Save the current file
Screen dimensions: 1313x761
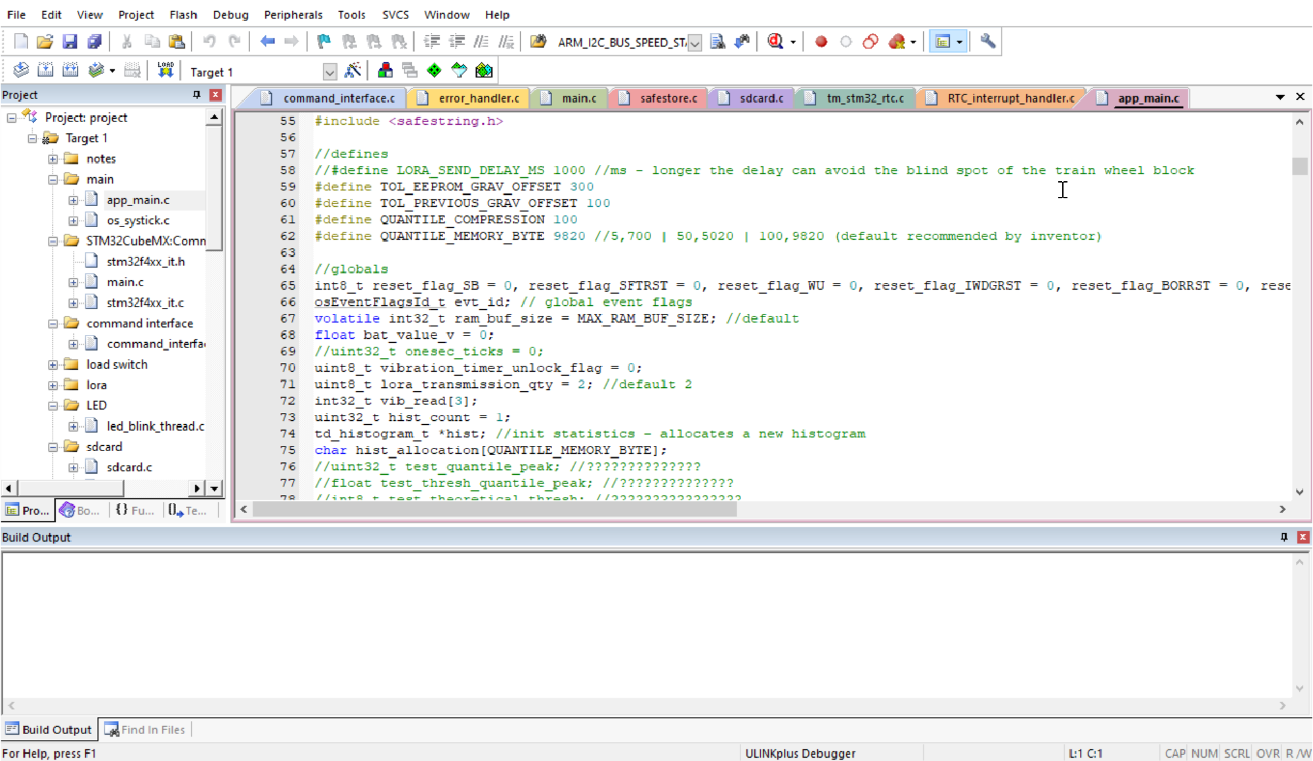pyautogui.click(x=70, y=41)
